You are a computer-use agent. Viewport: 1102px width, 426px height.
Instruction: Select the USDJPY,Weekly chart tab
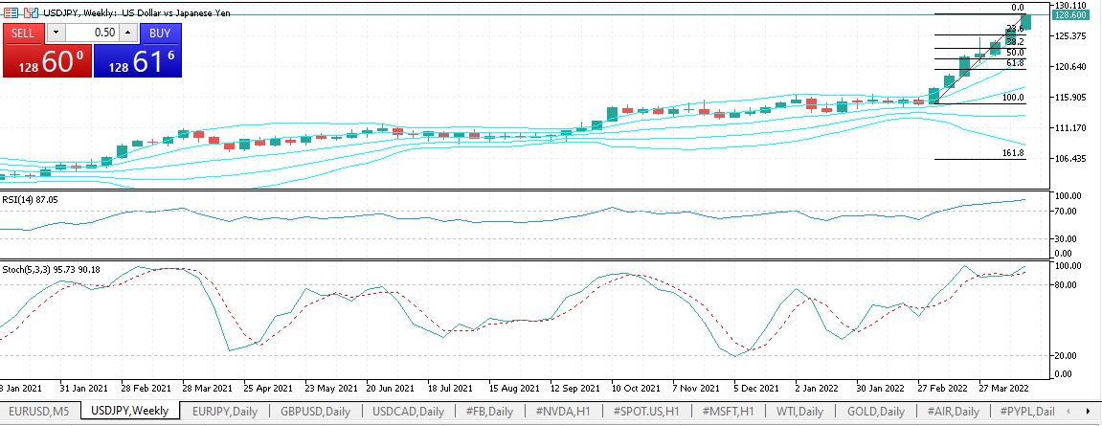click(130, 411)
